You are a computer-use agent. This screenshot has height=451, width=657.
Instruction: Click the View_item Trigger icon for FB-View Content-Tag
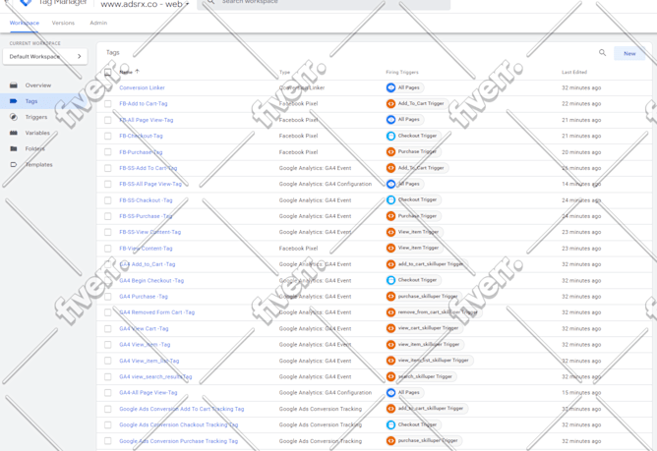click(390, 248)
